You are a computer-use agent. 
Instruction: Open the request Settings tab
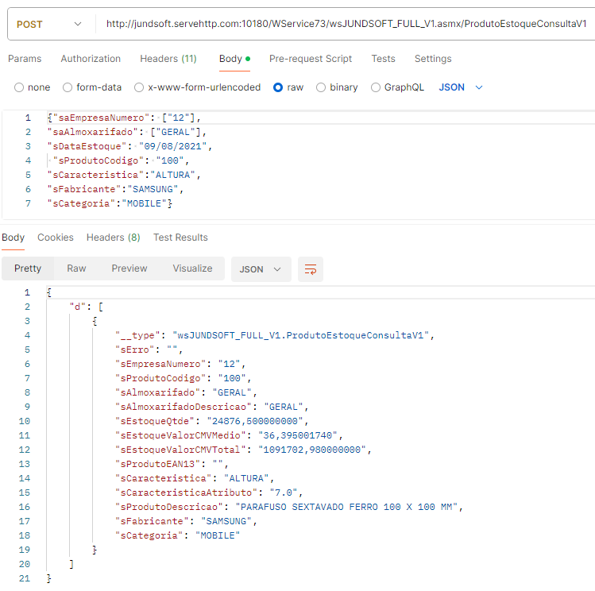433,59
